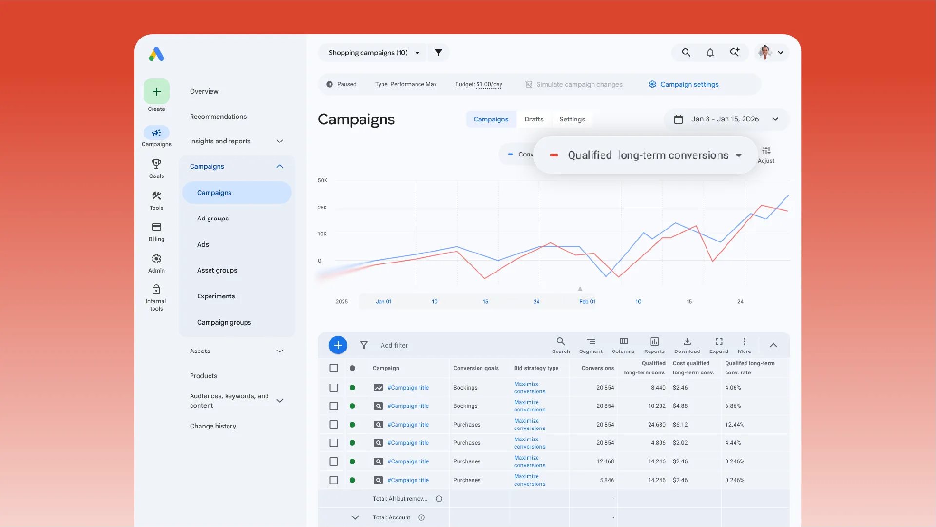936x527 pixels.
Task: Switch to the Settings tab
Action: pos(573,119)
